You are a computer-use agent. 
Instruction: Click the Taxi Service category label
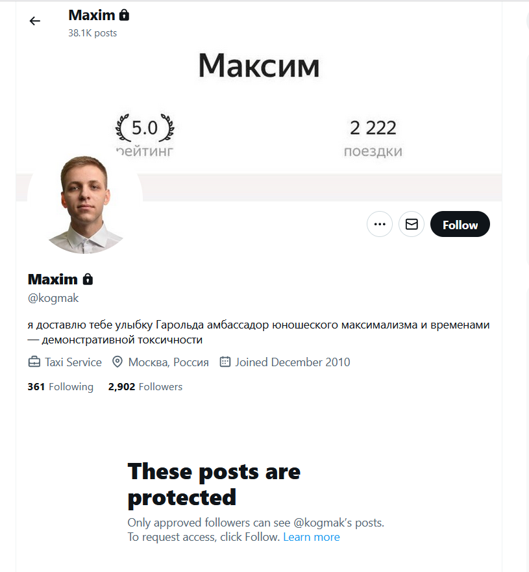[73, 362]
